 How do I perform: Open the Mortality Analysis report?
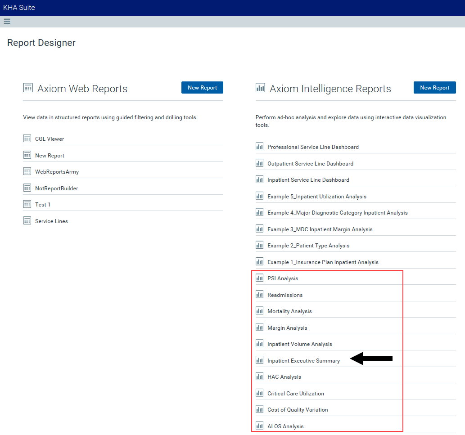pyautogui.click(x=289, y=311)
